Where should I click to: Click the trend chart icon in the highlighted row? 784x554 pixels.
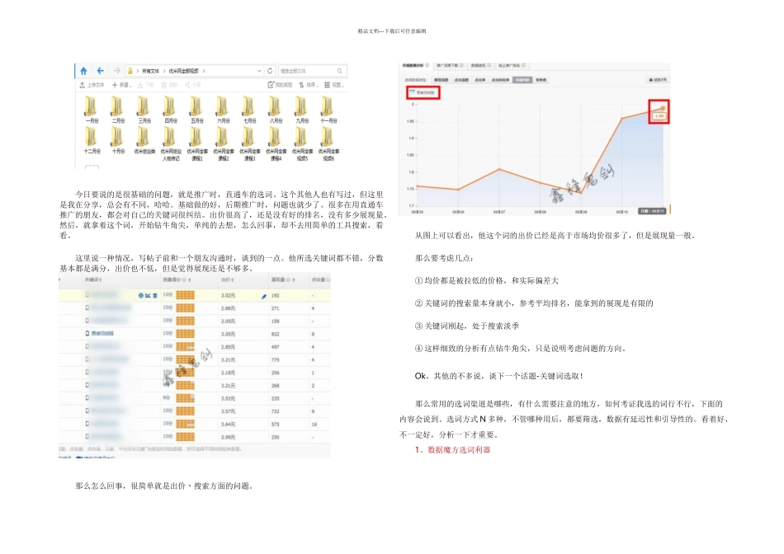pyautogui.click(x=148, y=295)
